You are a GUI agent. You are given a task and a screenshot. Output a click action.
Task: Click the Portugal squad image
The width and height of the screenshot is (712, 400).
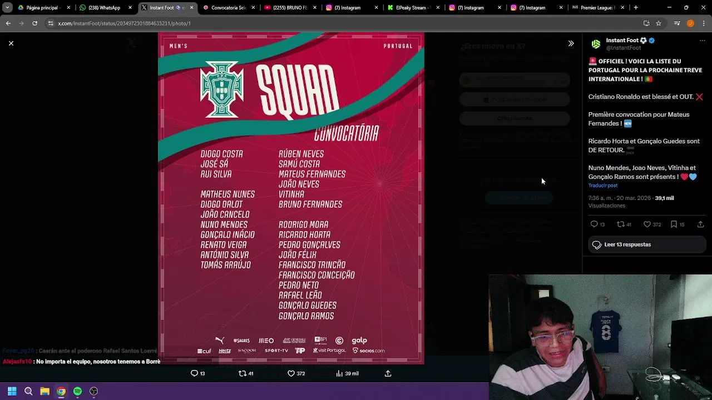pyautogui.click(x=291, y=198)
